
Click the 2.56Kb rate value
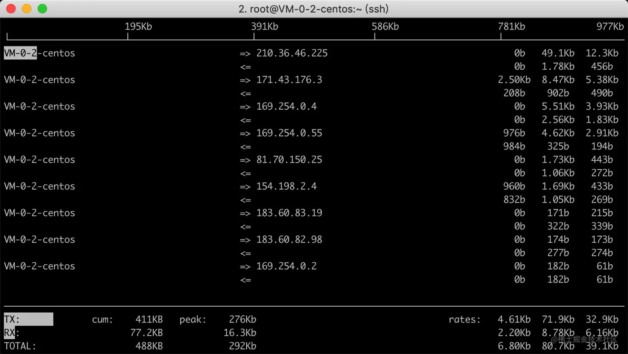click(558, 120)
